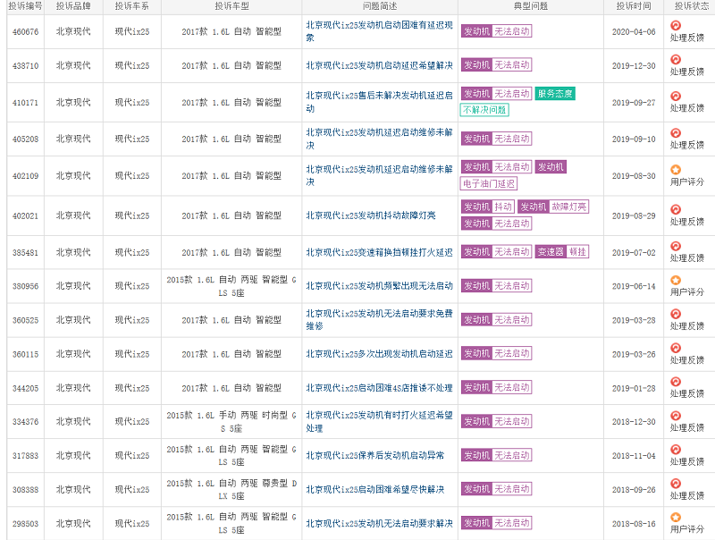Click the 2015款 1.6L 自动 两驱 尊贵型 model cell
Screen dimensions: 715x540
click(x=231, y=489)
